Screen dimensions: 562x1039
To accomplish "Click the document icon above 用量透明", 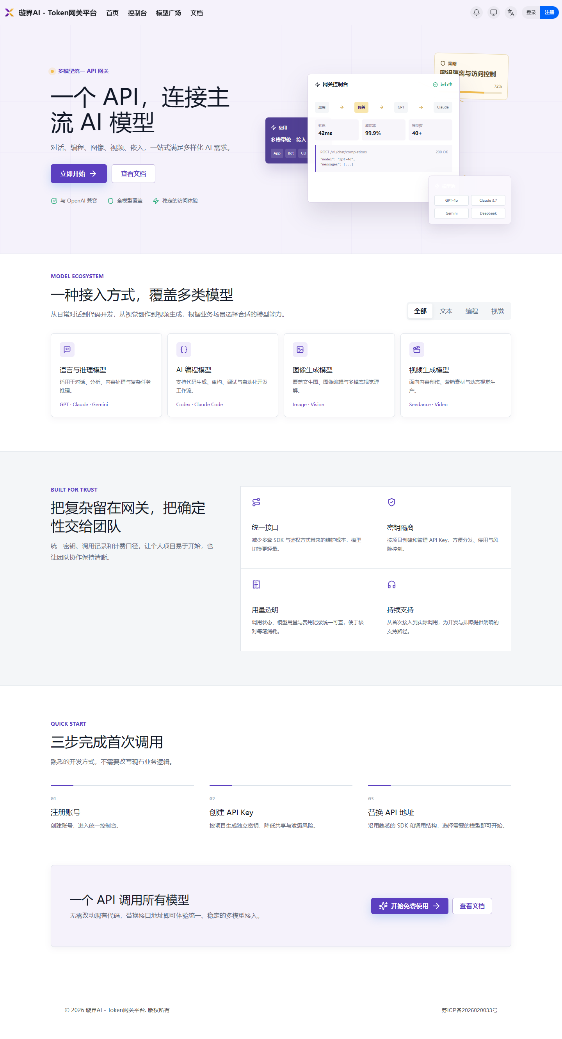I will [x=256, y=584].
